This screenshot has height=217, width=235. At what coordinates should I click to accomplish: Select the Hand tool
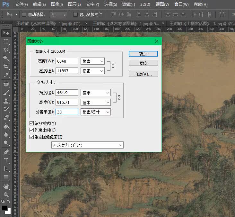pos(6,186)
